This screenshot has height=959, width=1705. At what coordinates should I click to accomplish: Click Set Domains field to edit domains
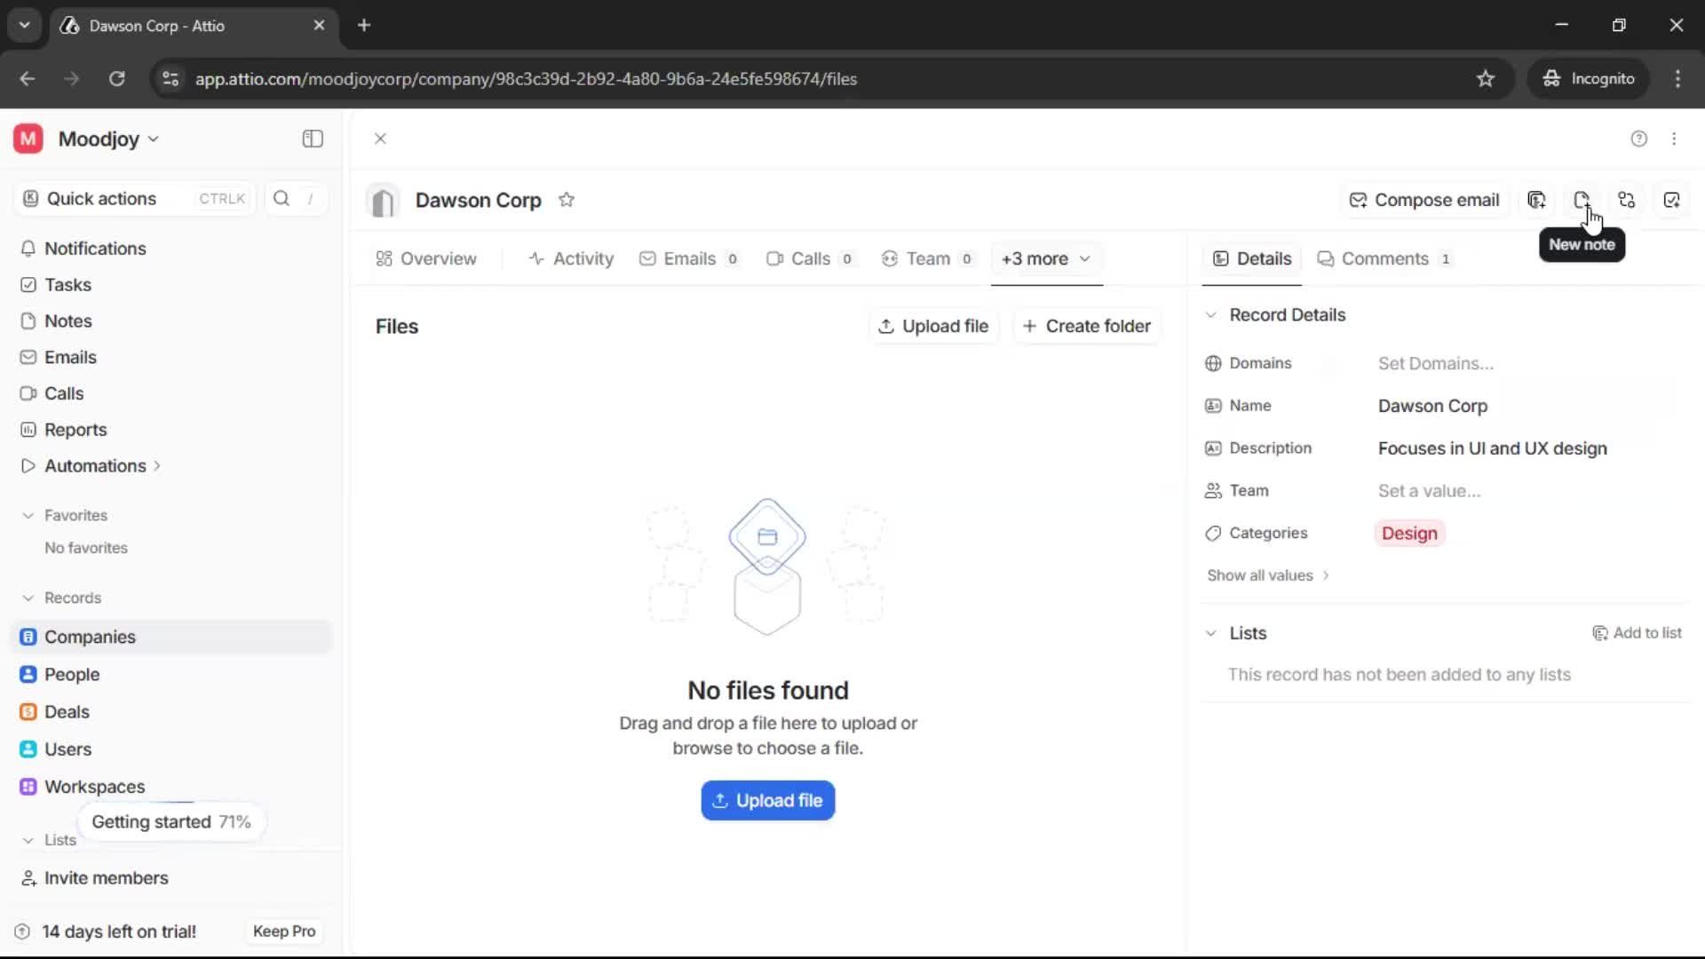[x=1435, y=363]
